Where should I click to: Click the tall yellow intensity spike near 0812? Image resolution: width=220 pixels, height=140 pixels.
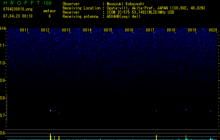[50, 136]
